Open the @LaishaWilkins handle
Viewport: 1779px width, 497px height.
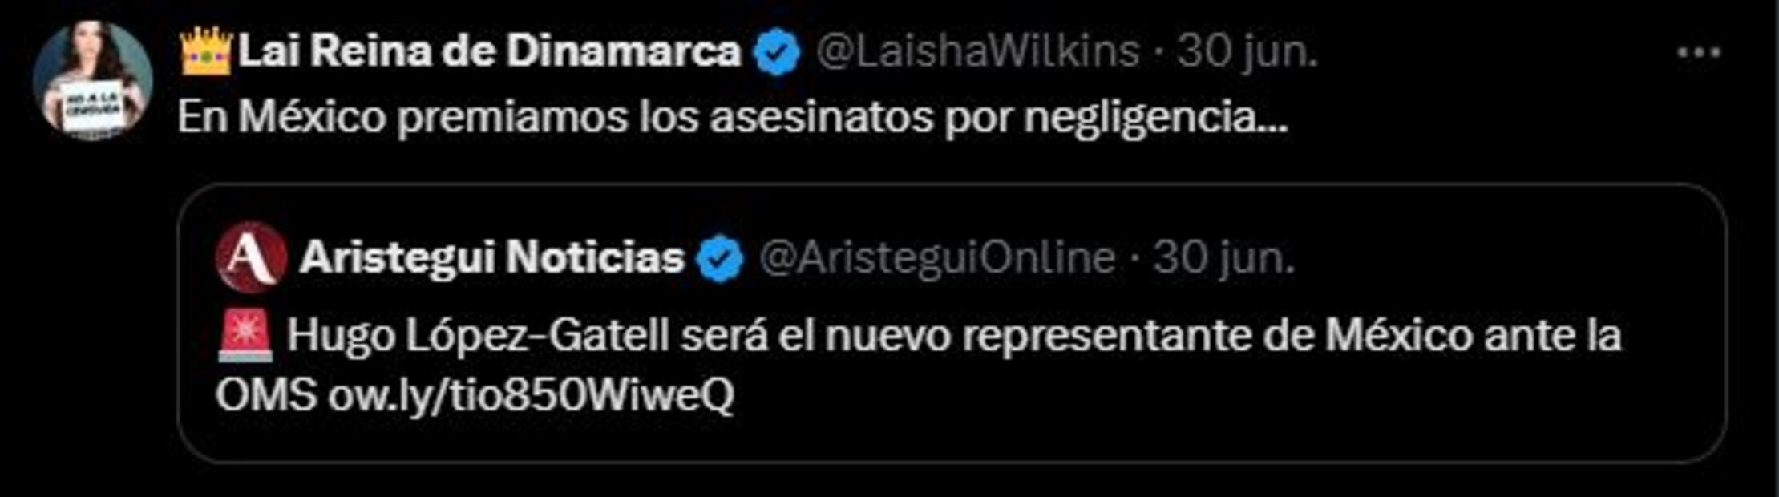978,52
